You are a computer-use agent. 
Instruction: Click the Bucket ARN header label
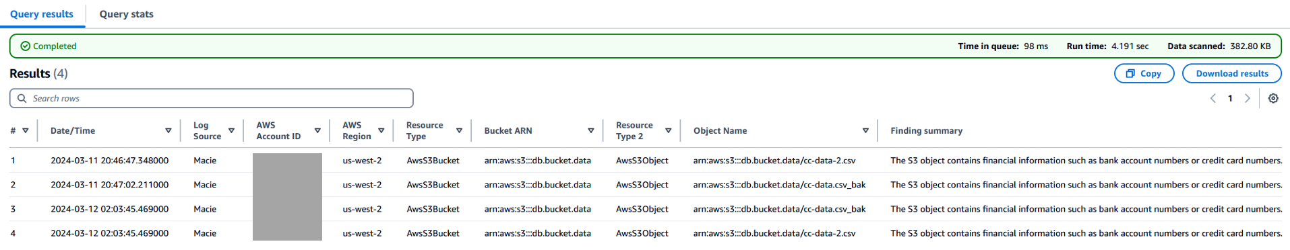[508, 130]
